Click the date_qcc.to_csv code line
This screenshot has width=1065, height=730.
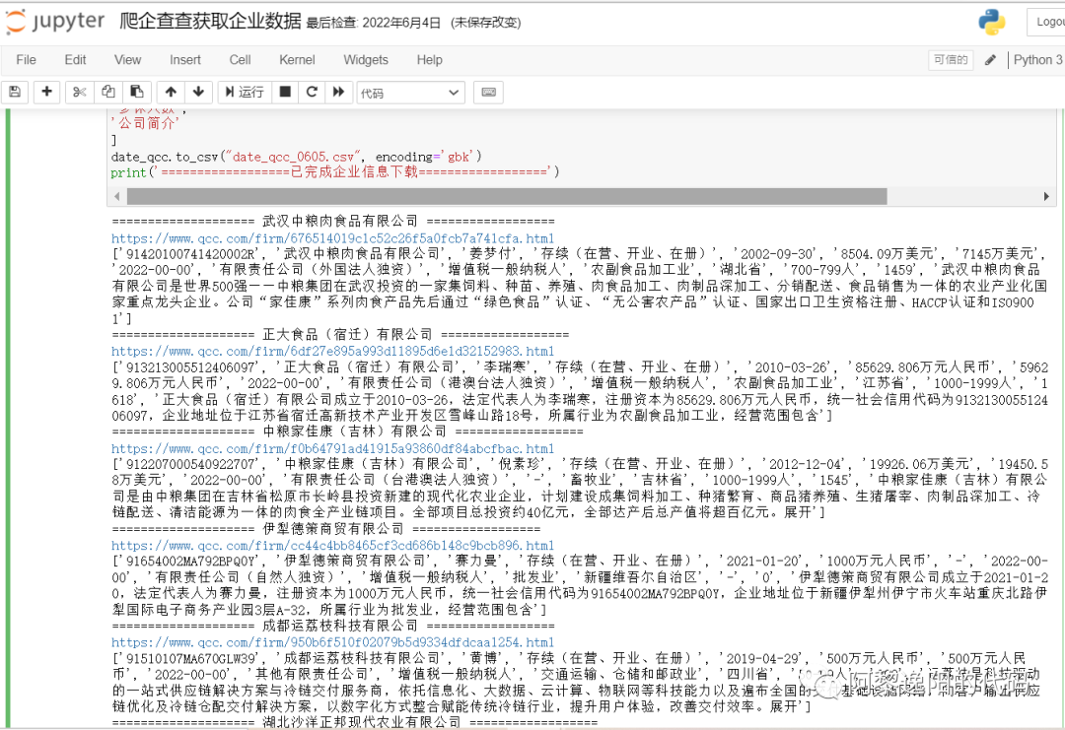297,157
